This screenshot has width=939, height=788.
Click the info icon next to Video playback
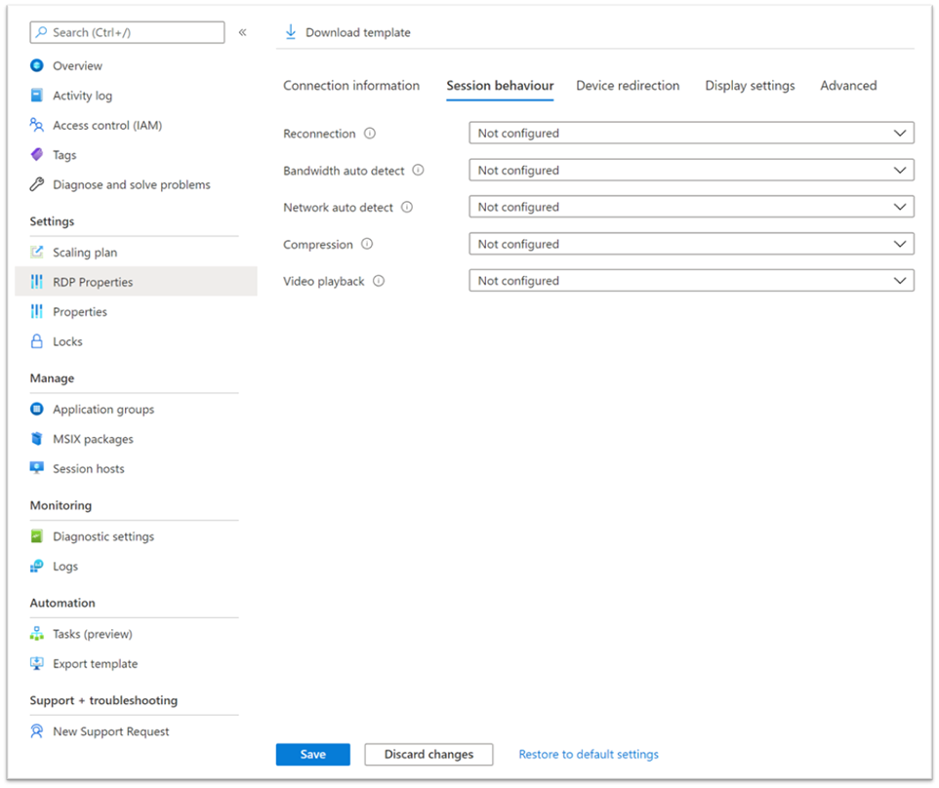click(379, 281)
